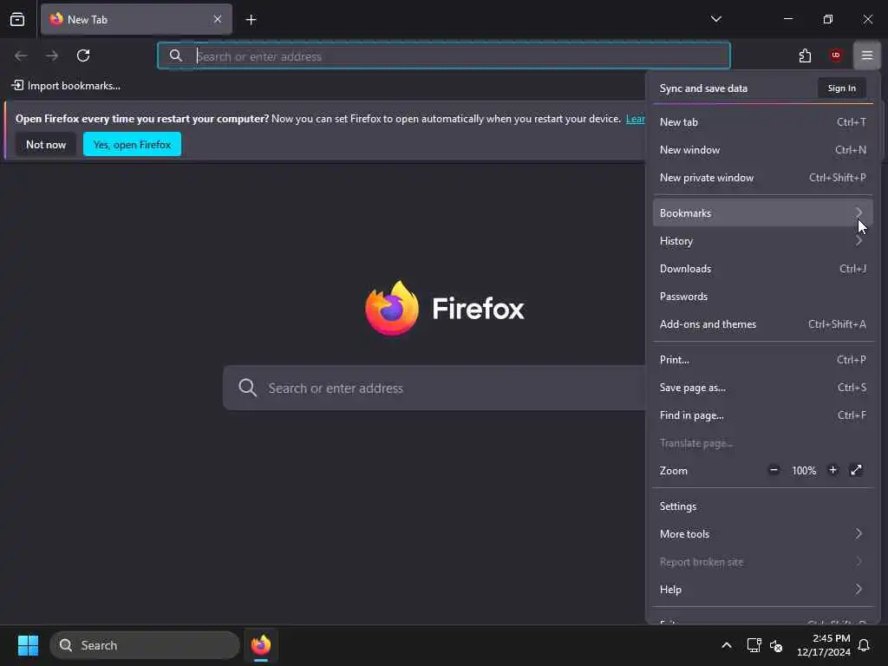888x666 pixels.
Task: Expand the More tools submenu
Action: pyautogui.click(x=762, y=534)
